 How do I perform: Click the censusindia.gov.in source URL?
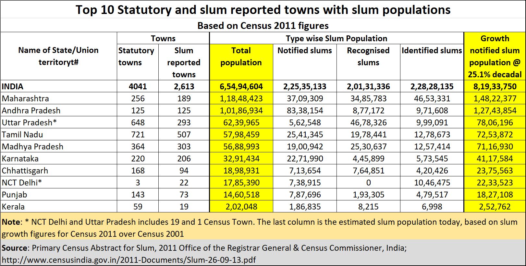(129, 260)
